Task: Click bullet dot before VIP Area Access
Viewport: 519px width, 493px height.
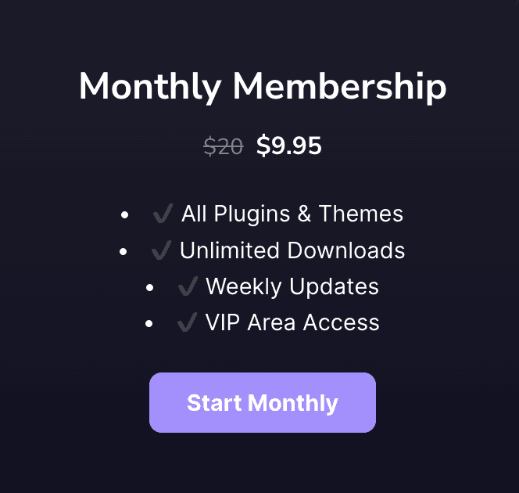Action: 149,324
